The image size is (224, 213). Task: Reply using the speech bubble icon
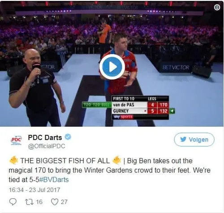(13, 202)
